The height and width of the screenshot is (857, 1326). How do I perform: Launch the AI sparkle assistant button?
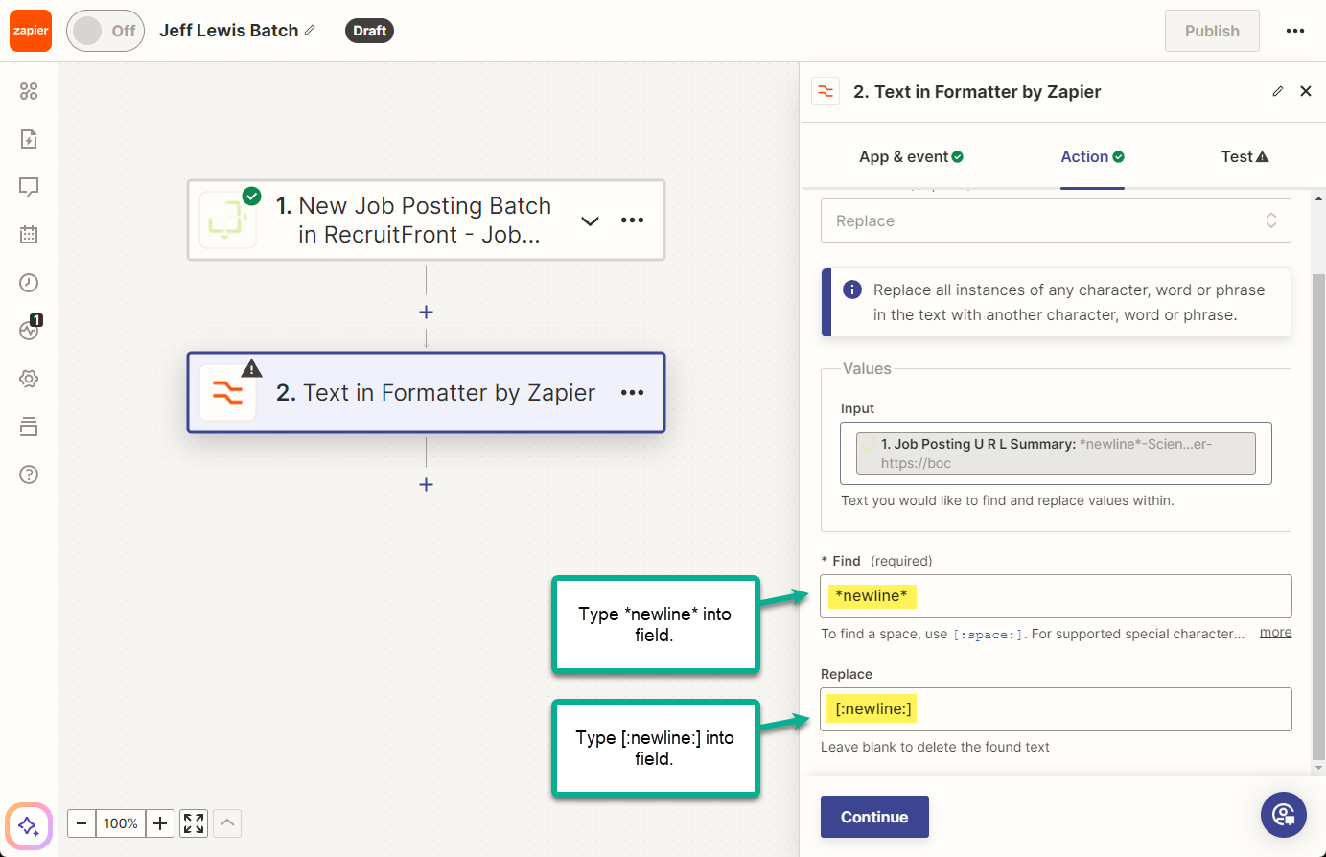pyautogui.click(x=29, y=825)
